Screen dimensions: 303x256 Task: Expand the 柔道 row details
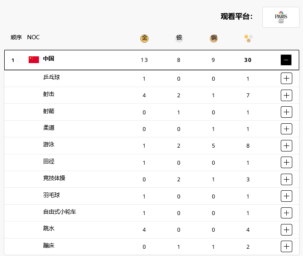tap(286, 129)
